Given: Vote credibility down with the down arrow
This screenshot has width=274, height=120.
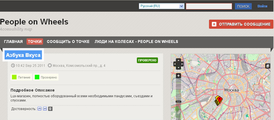Looking at the screenshot, I should coord(45,109).
